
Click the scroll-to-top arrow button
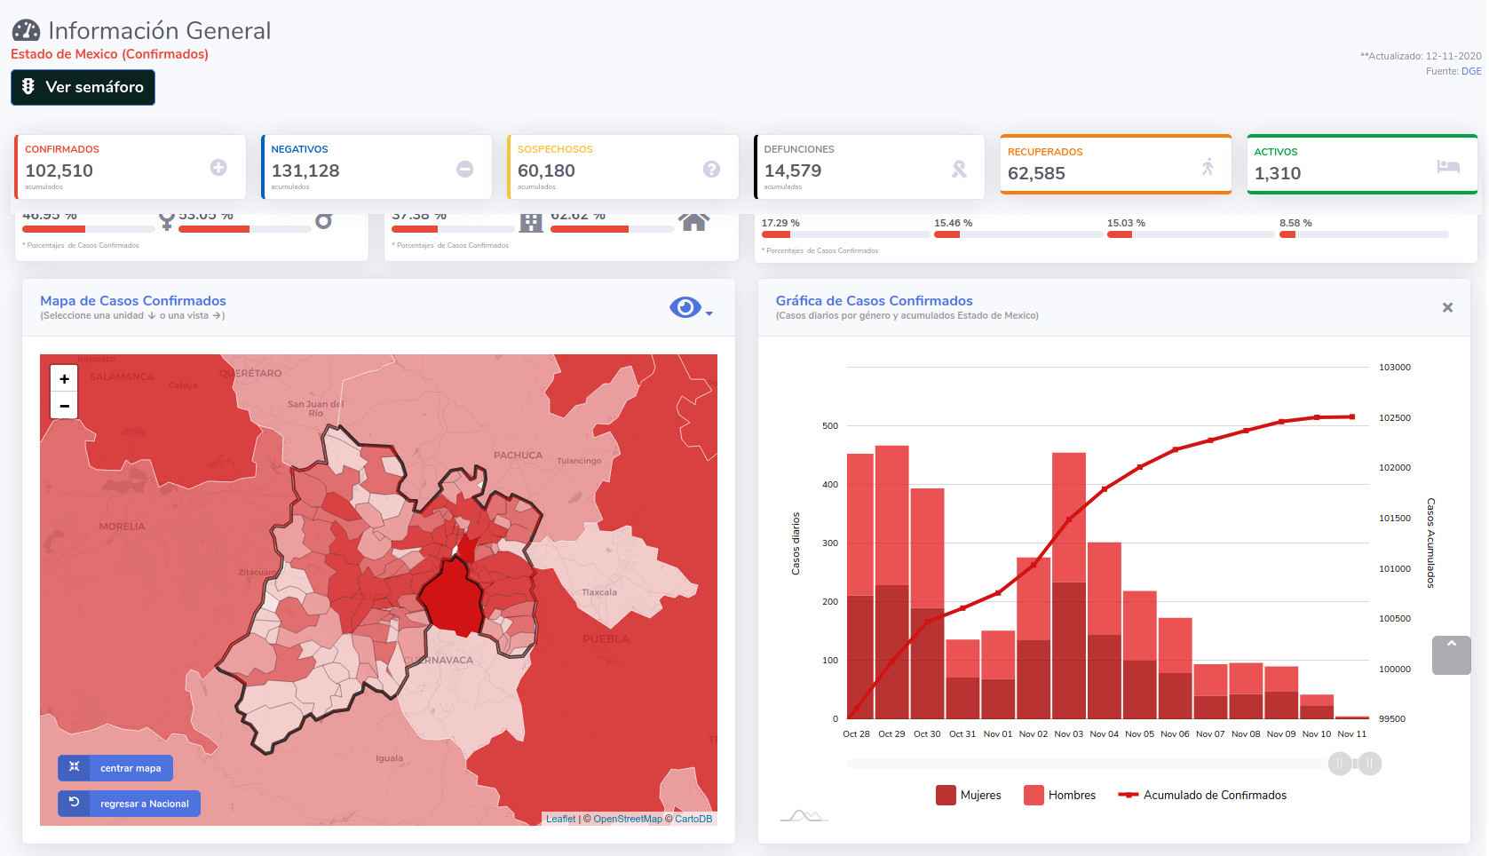click(x=1452, y=655)
